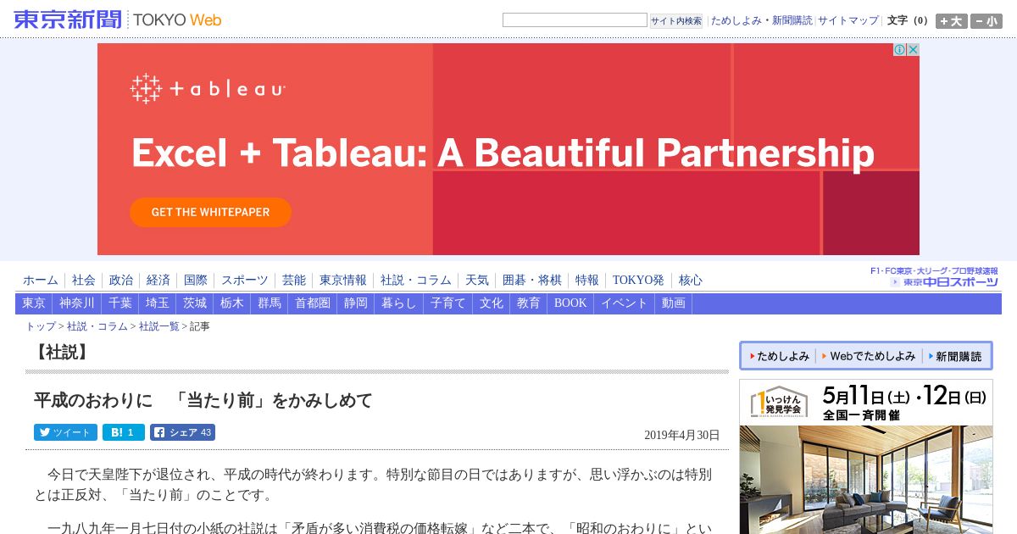Image resolution: width=1017 pixels, height=534 pixels.
Task: Click the Webでためしよみ sidebar button
Action: click(x=869, y=357)
